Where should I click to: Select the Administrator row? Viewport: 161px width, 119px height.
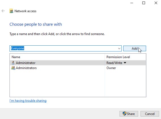[x=78, y=63]
